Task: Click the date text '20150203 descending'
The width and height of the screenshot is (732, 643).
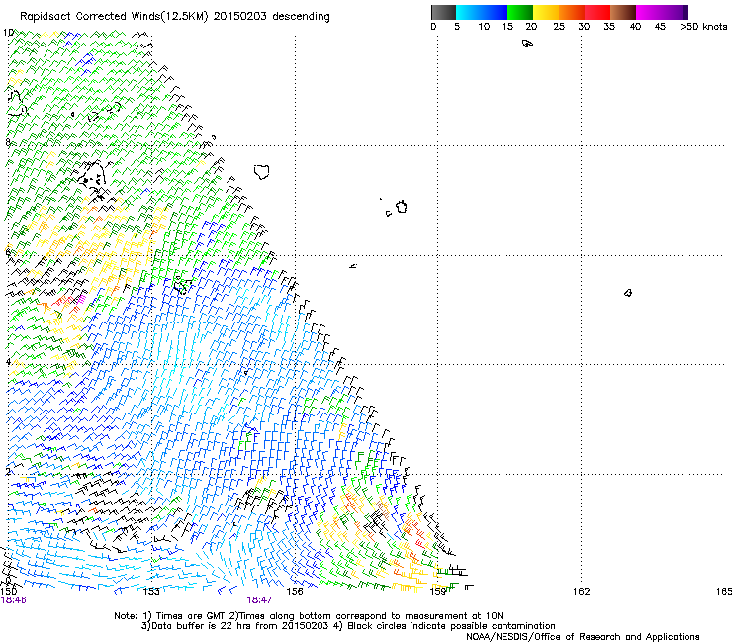Action: (x=272, y=17)
